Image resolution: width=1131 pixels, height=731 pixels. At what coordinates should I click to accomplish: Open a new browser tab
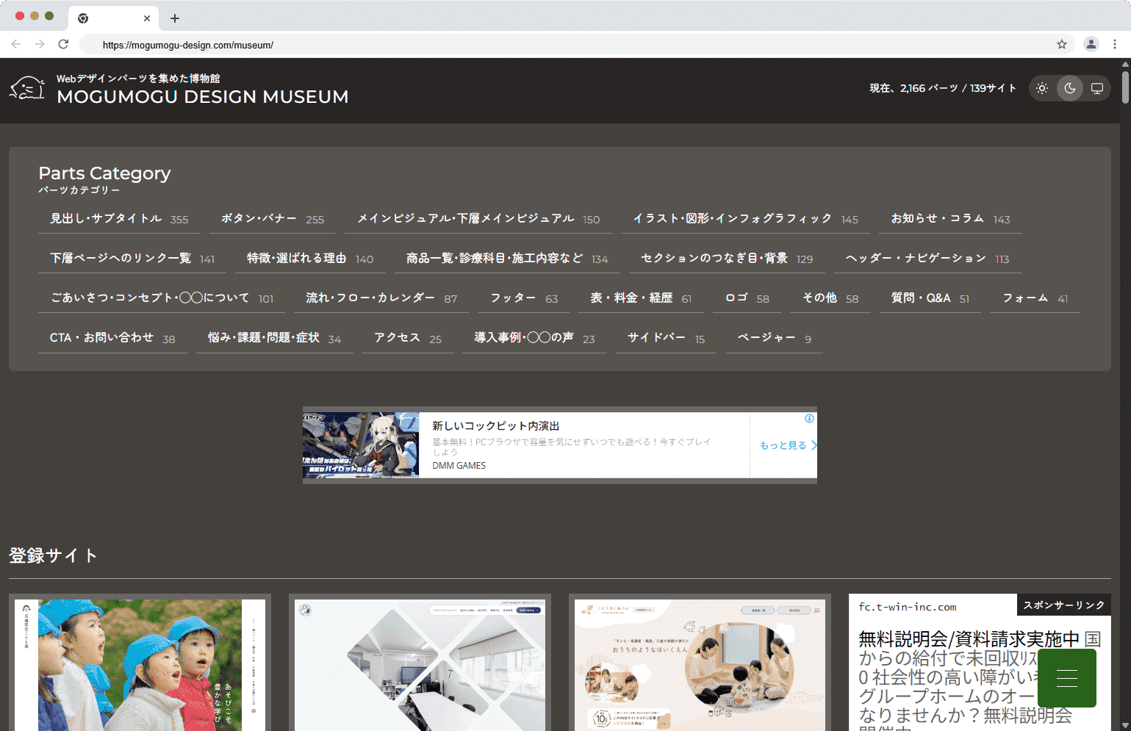(175, 18)
